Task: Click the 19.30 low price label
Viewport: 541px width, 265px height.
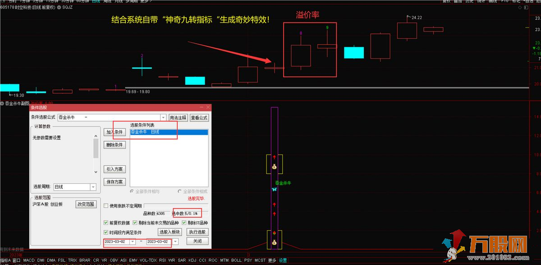Action: click(x=18, y=95)
